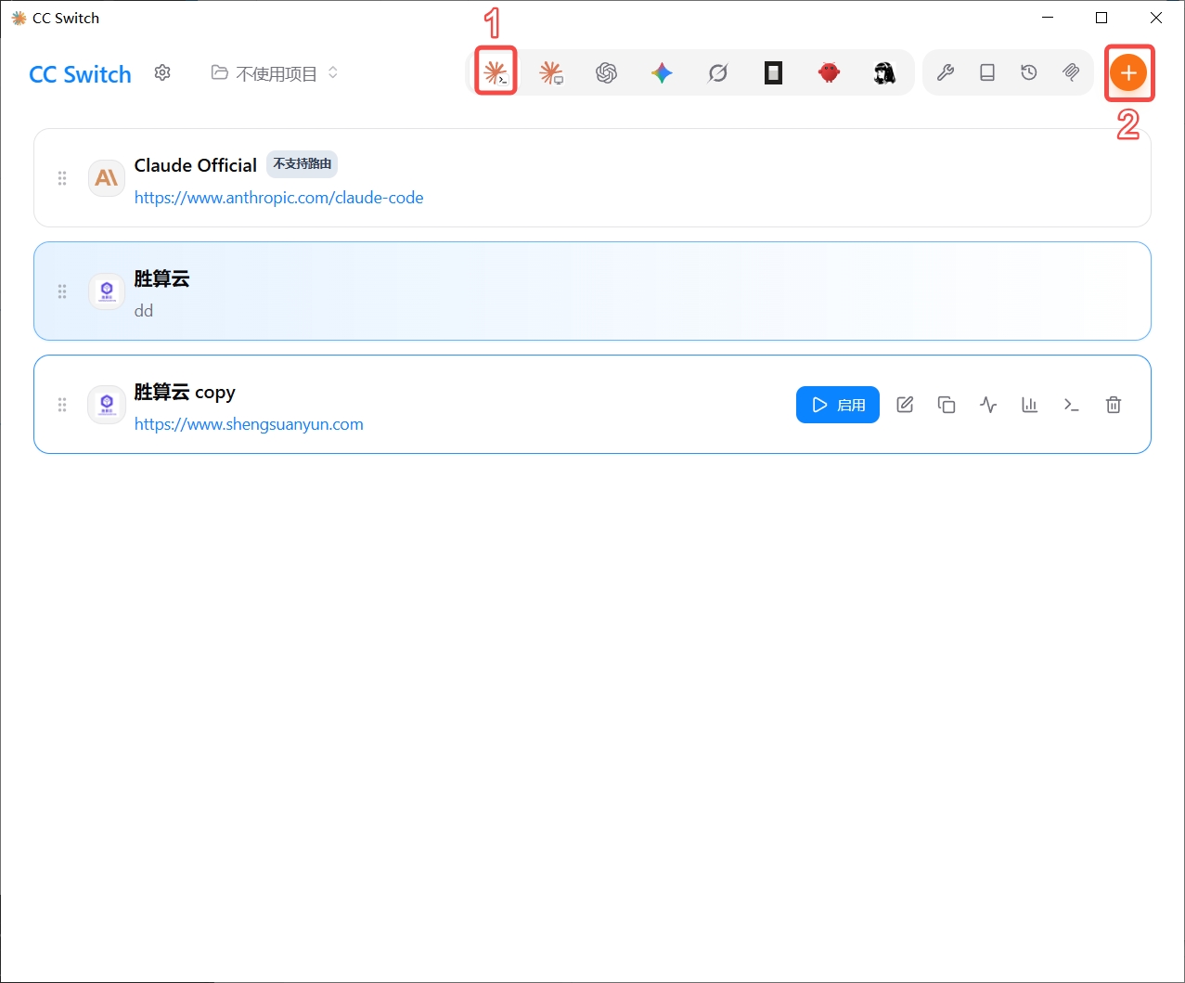Open the paperclip icon in toolbar
1185x983 pixels.
coord(1071,72)
